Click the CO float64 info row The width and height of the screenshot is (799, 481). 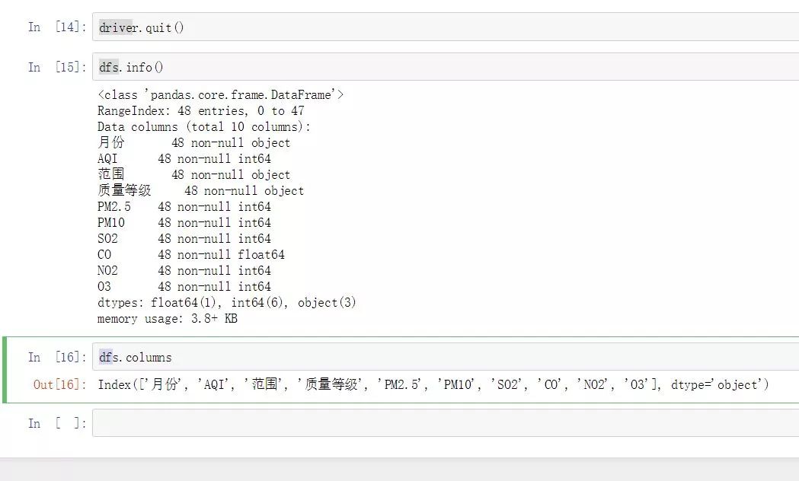(191, 254)
